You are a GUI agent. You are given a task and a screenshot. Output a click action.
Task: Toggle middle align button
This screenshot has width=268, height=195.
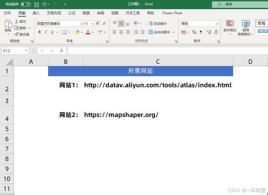[x=121, y=23]
